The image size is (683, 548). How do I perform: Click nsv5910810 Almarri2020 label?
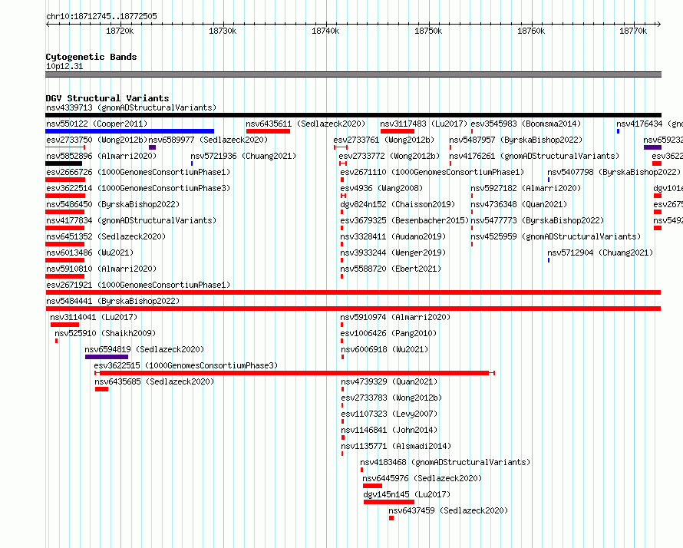[101, 269]
